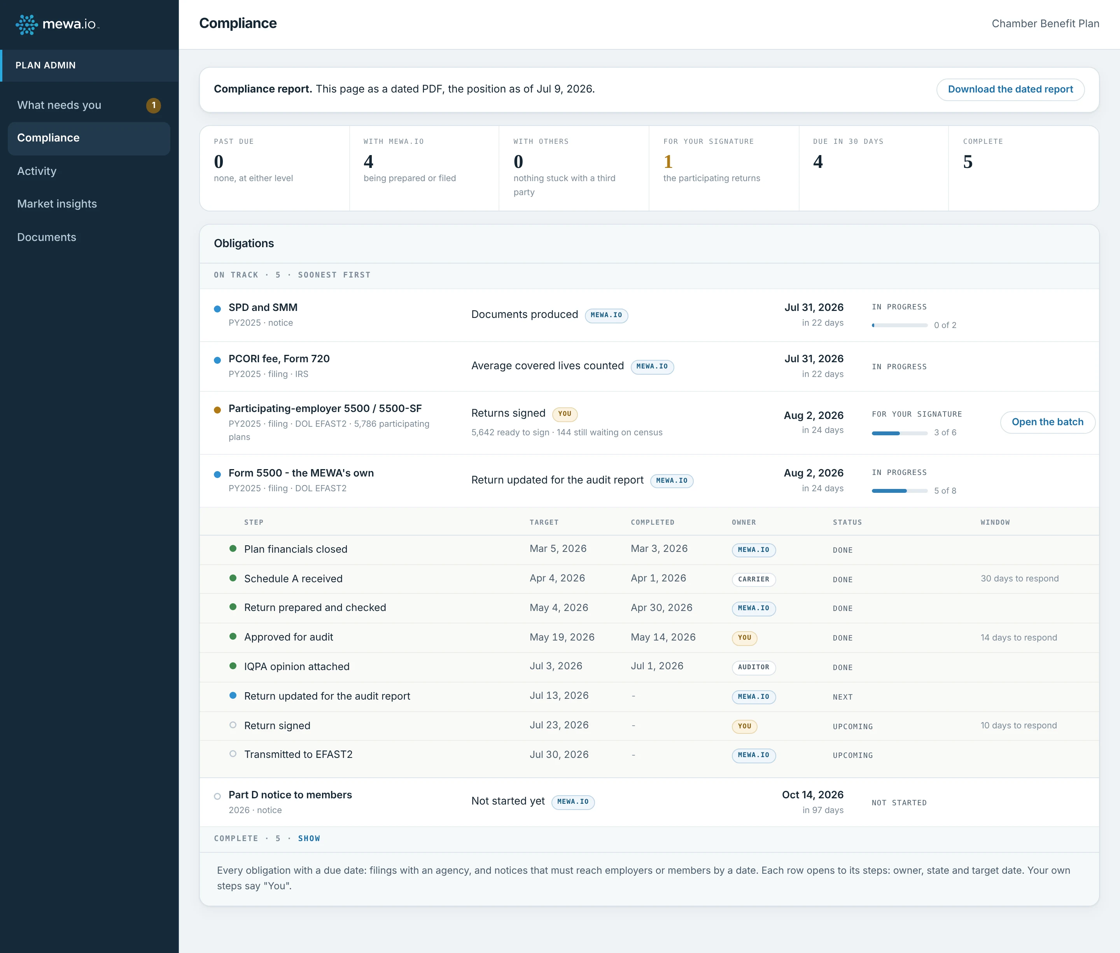Click the hollow circle beside Transmitted to EFAST2
The height and width of the screenshot is (953, 1120).
pyautogui.click(x=233, y=754)
